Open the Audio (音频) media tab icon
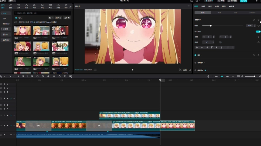Screen dimensions: 261x146 (x=11, y=6)
